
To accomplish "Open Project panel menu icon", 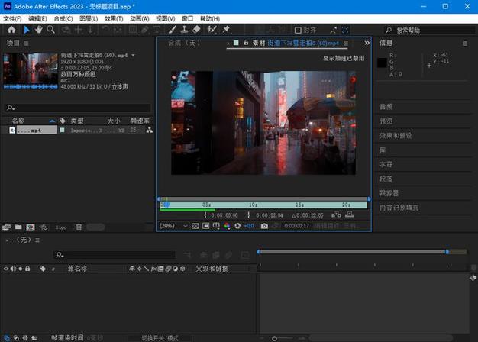I will [x=27, y=44].
